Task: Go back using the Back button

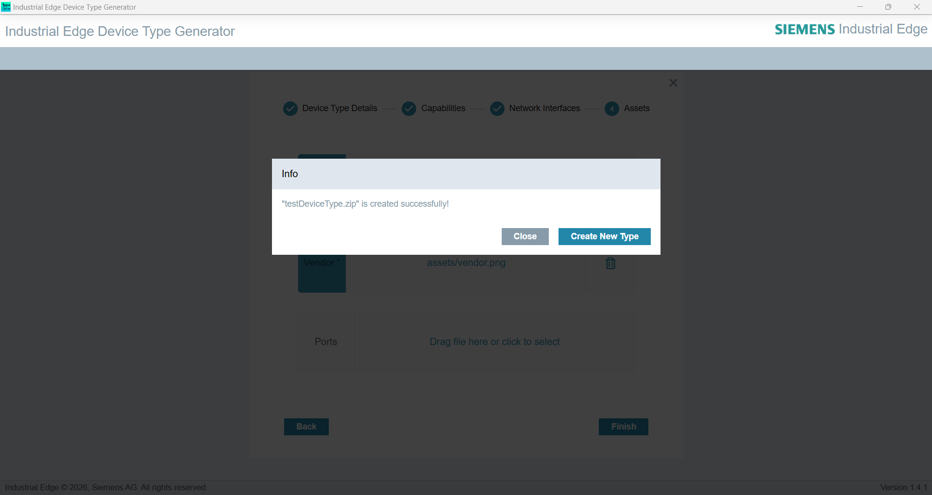Action: point(306,427)
